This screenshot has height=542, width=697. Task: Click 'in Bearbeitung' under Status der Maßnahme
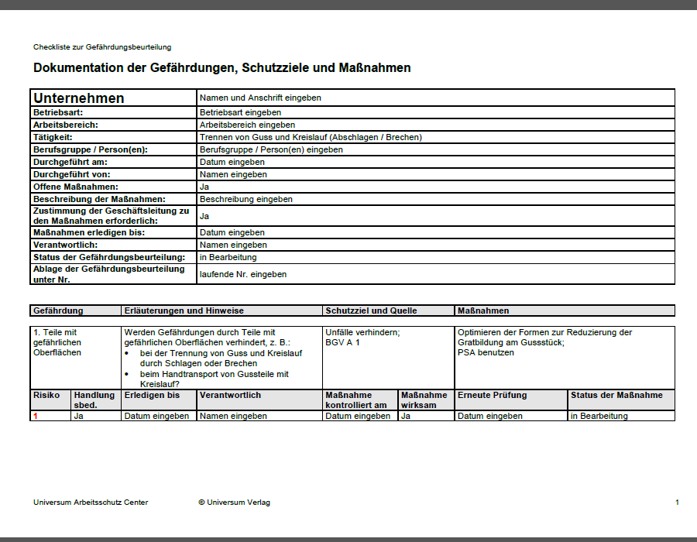tap(621, 416)
